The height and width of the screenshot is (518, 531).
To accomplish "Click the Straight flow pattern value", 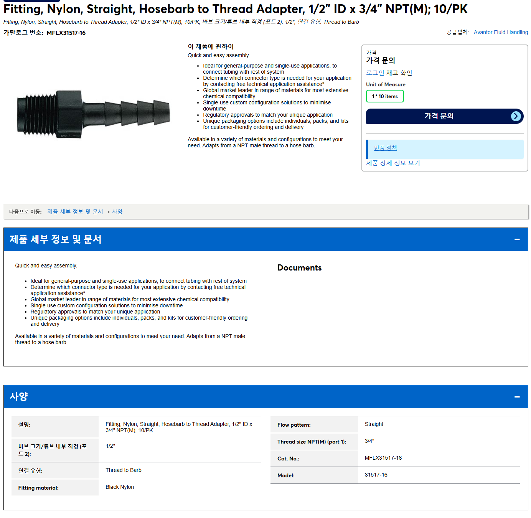I will point(374,424).
